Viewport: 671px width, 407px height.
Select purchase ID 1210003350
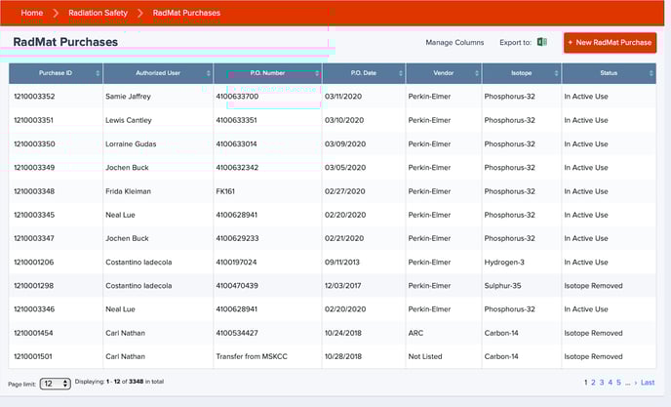point(34,143)
